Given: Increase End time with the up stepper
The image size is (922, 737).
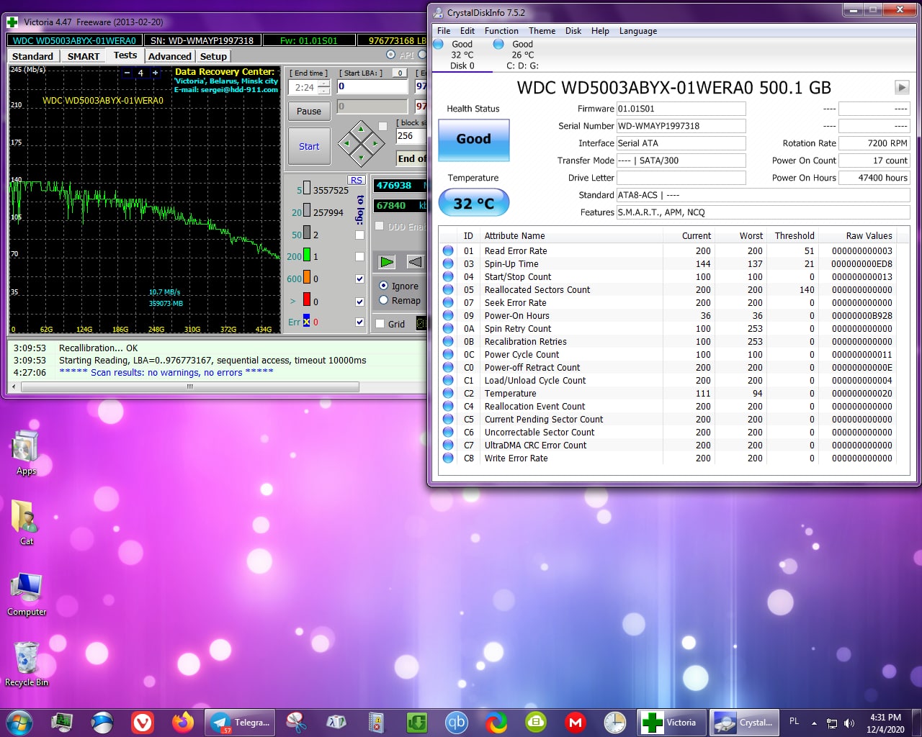Looking at the screenshot, I should (x=324, y=83).
